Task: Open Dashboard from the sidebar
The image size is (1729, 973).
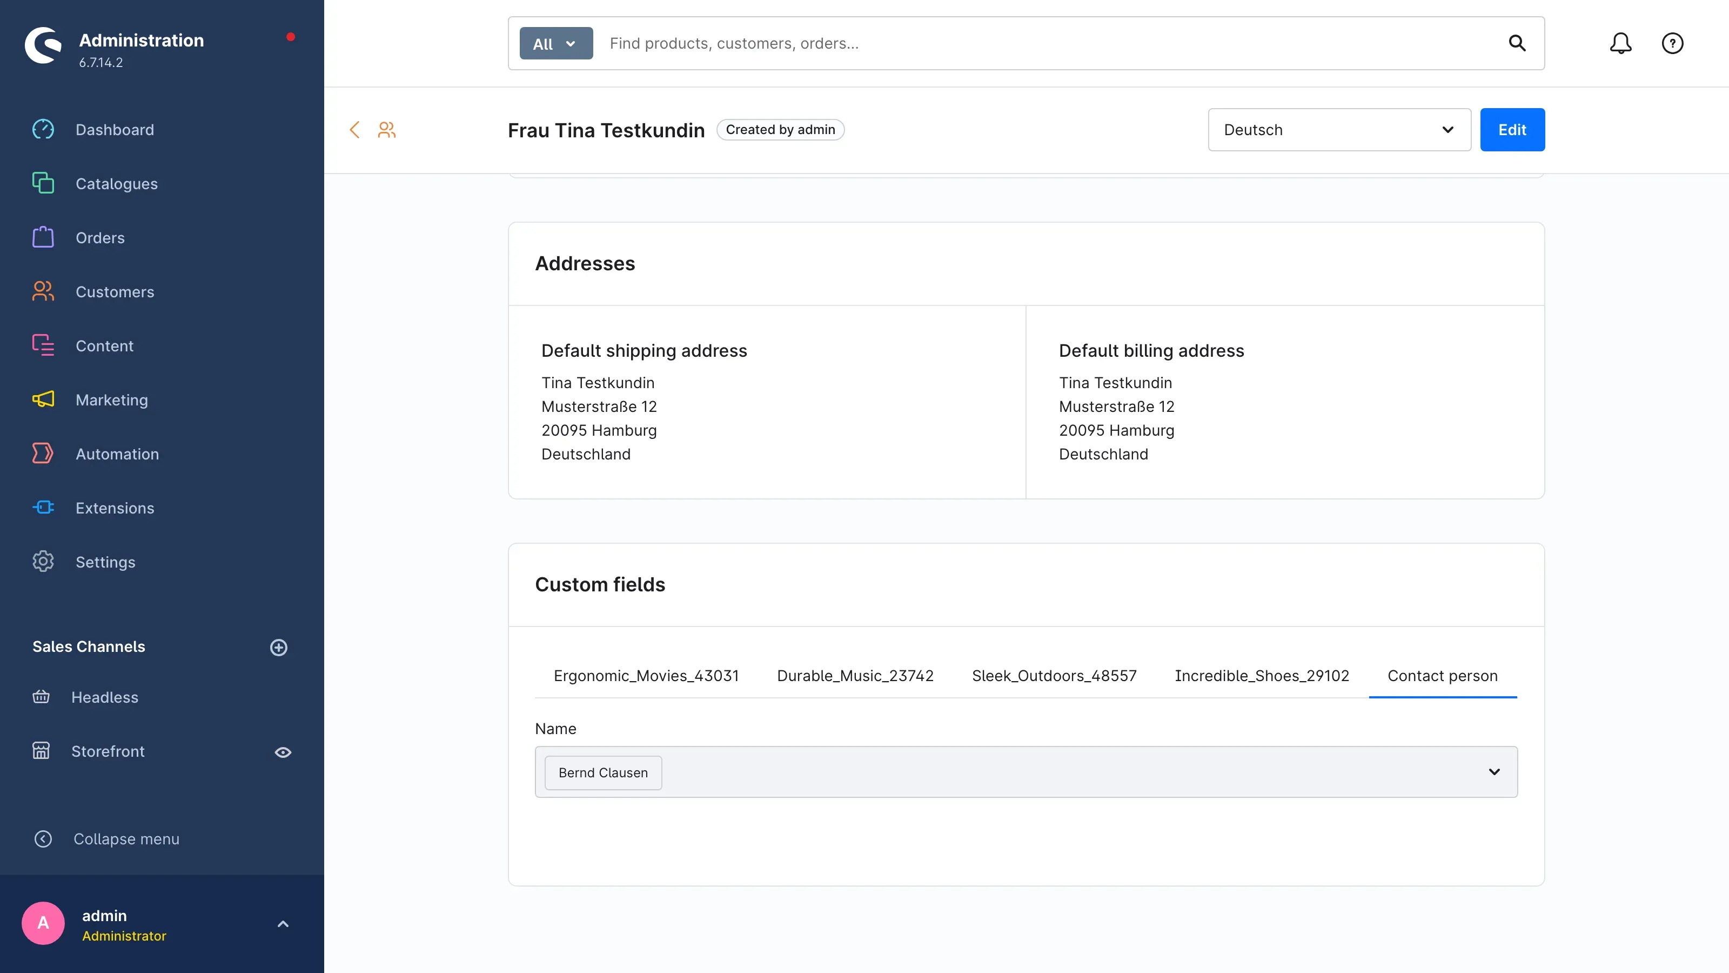Action: tap(115, 130)
